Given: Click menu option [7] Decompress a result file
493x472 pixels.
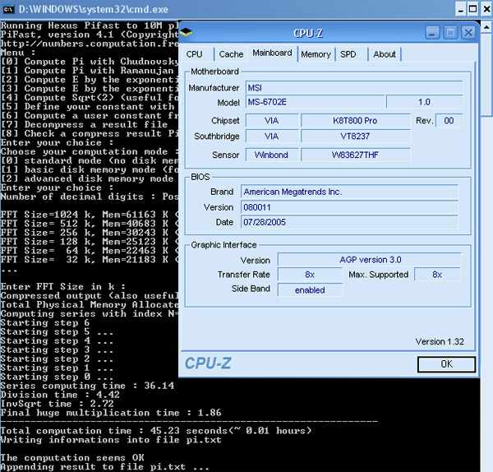Looking at the screenshot, I should click(x=85, y=125).
